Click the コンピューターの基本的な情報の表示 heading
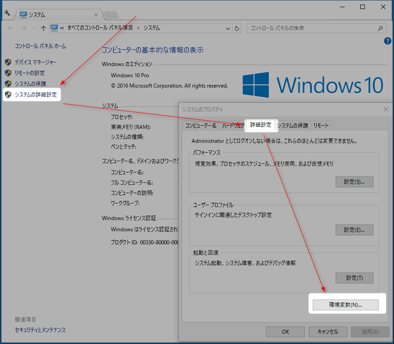The height and width of the screenshot is (344, 394). pyautogui.click(x=153, y=50)
